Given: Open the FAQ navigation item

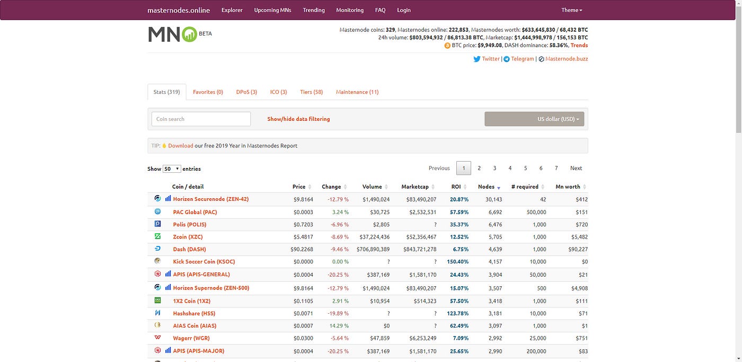Looking at the screenshot, I should 380,10.
